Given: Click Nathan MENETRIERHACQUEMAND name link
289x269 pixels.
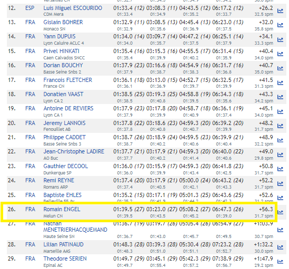Looking at the screenshot, I should click(x=75, y=226).
